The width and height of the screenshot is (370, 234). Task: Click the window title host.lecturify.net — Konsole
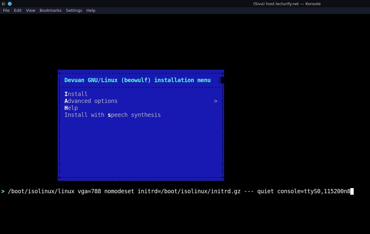pyautogui.click(x=287, y=4)
